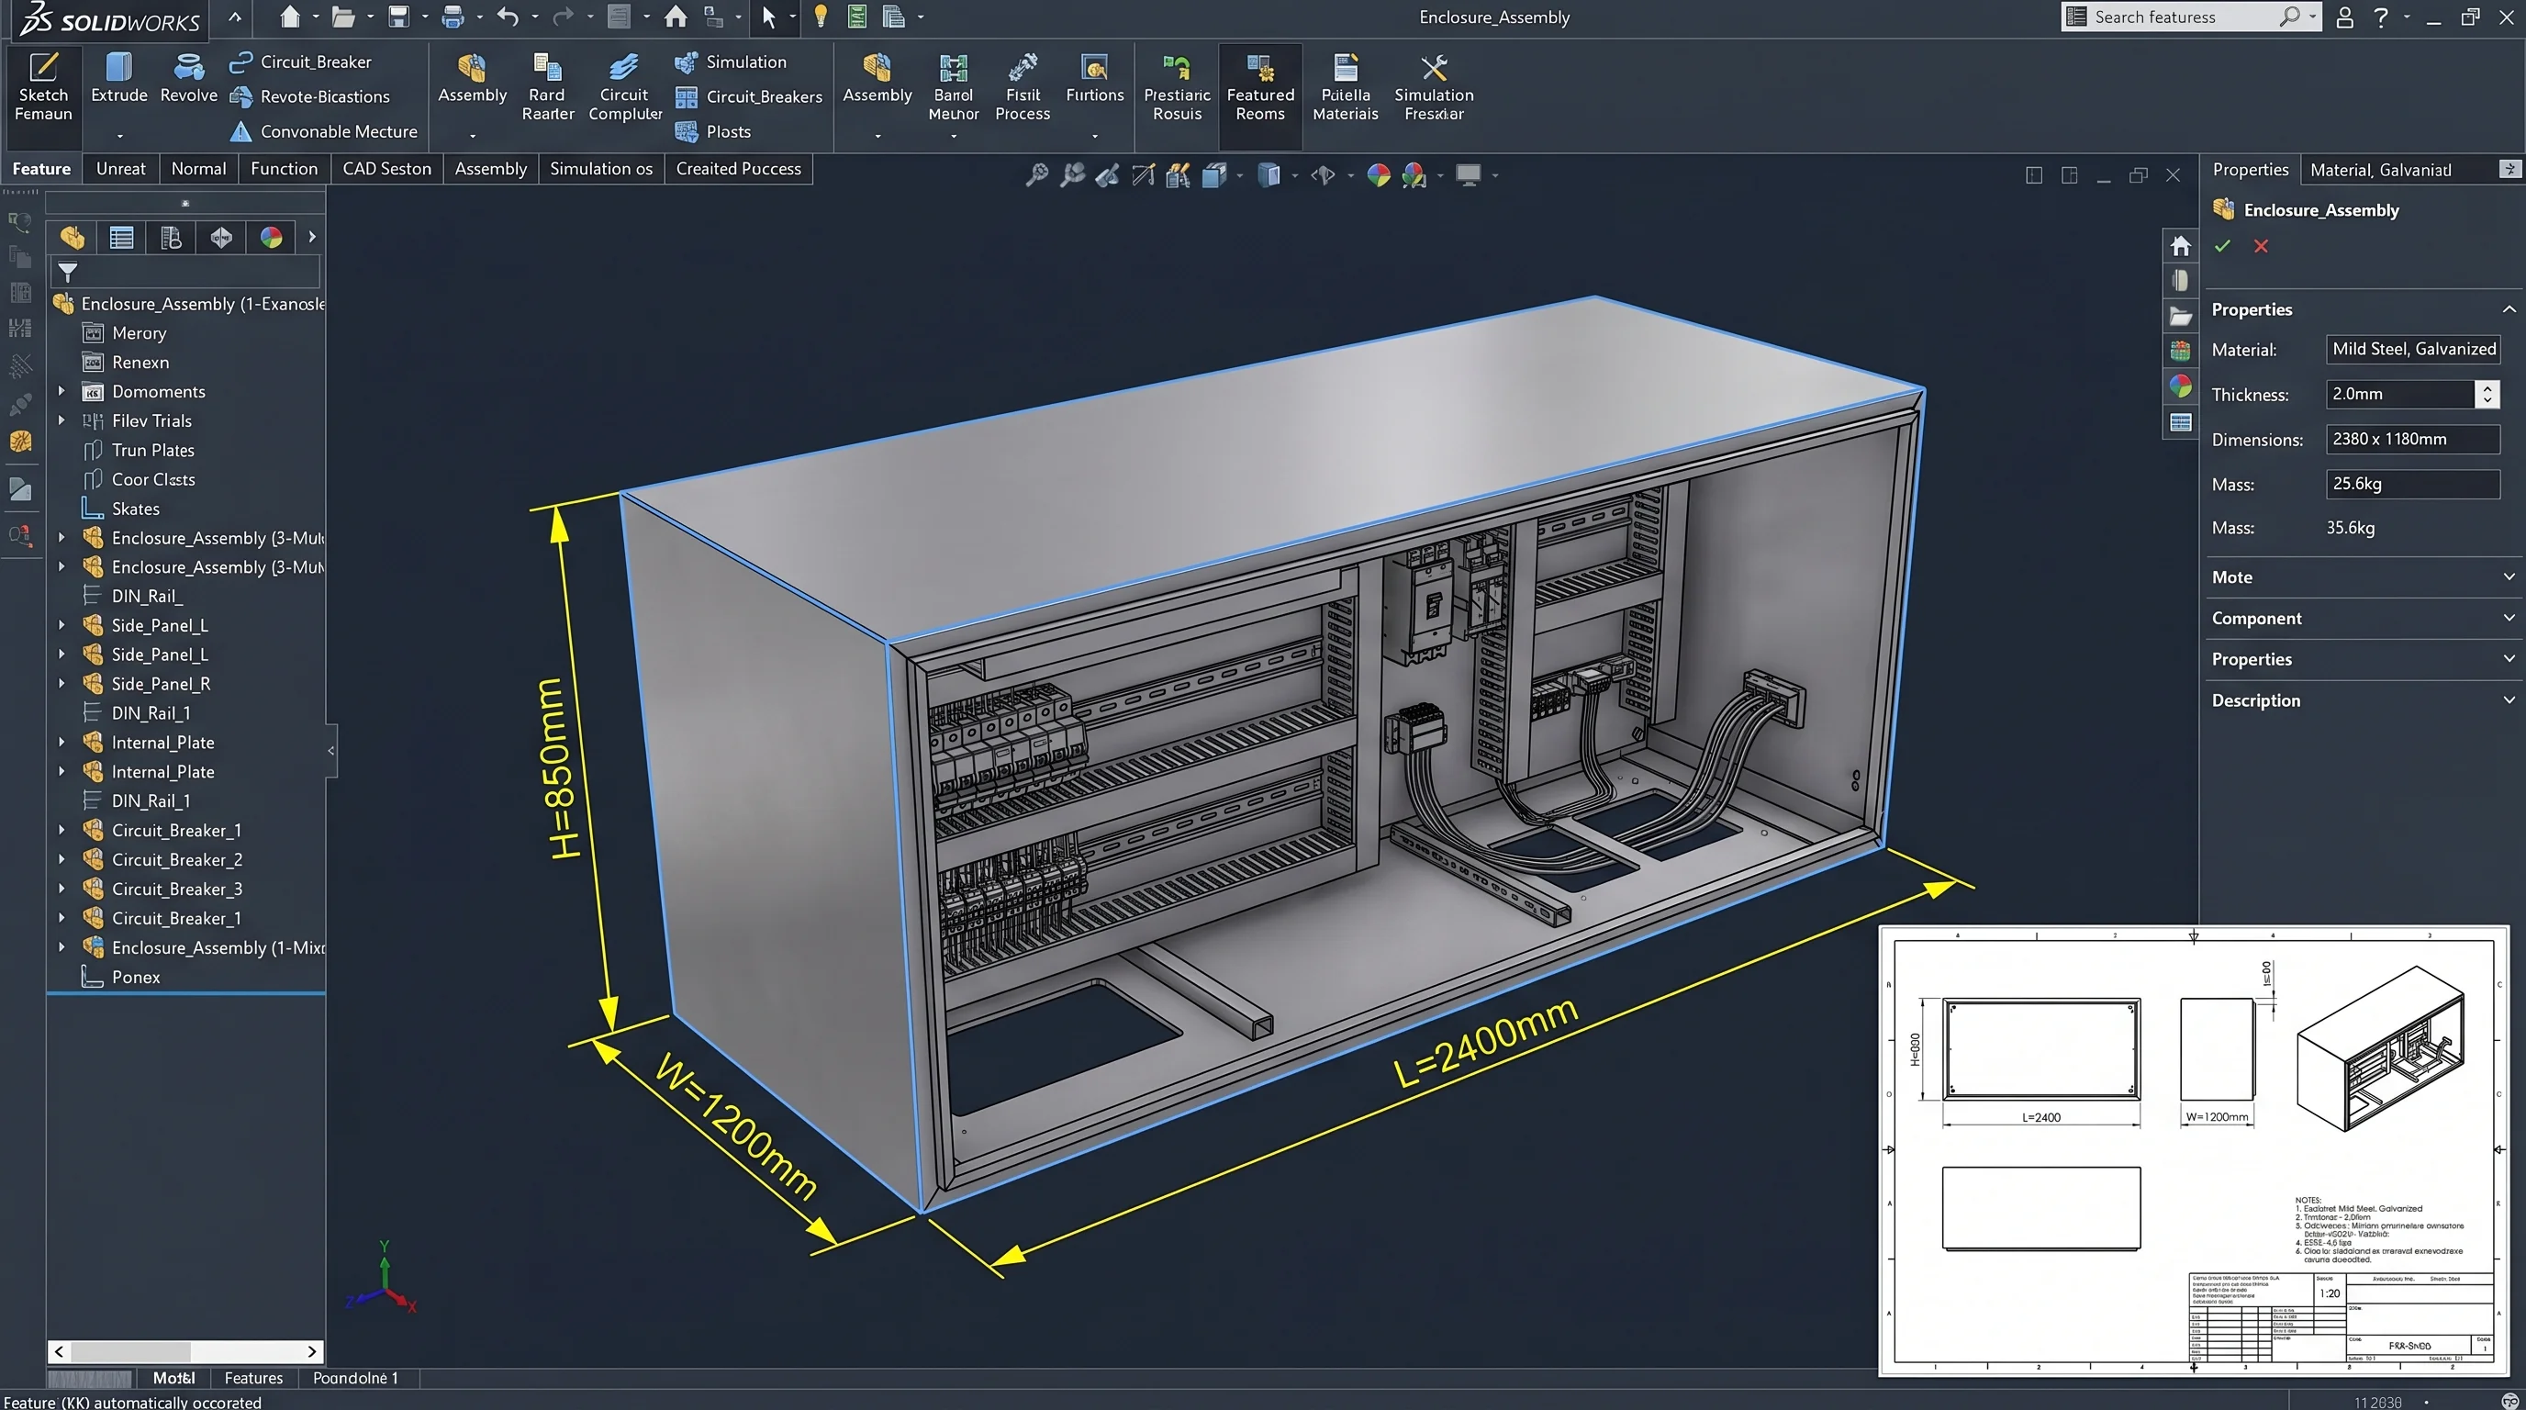Open Material, Galvaniad tab in properties

coord(2380,170)
